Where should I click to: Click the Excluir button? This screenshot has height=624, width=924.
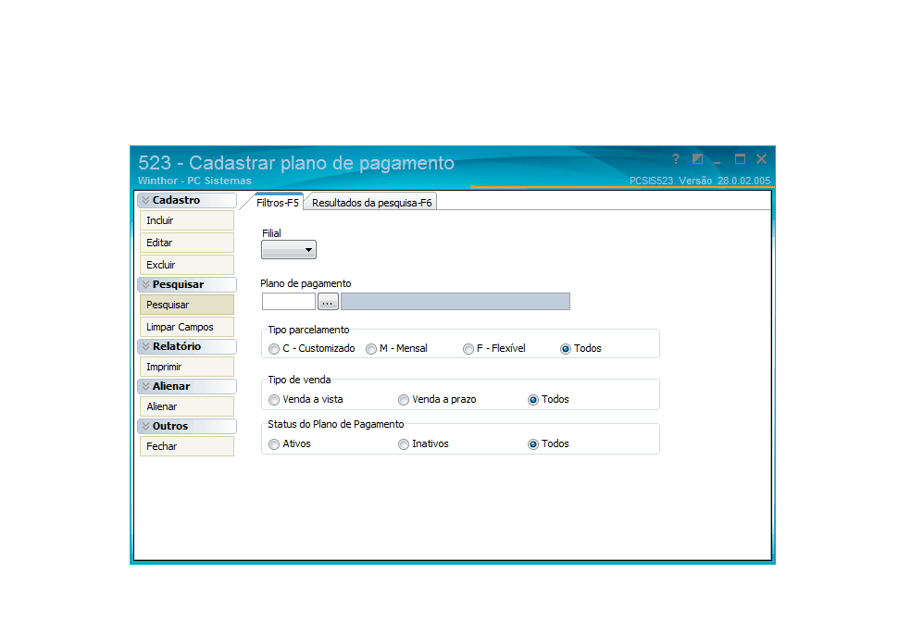coord(187,265)
